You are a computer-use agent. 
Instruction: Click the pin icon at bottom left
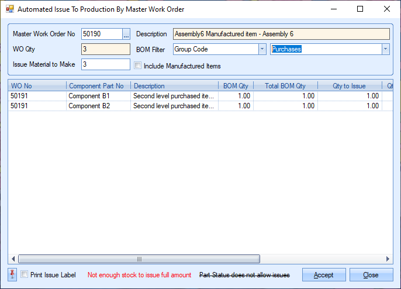click(13, 274)
